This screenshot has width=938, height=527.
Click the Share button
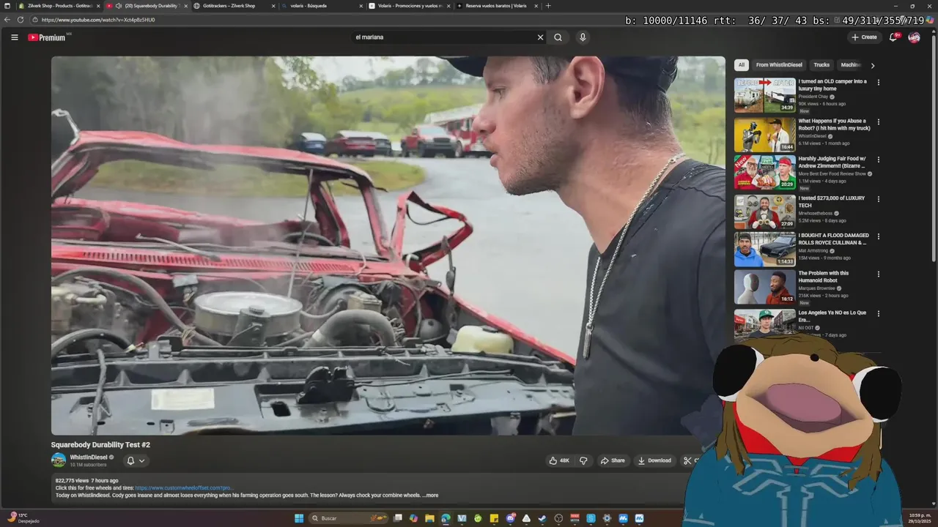click(613, 460)
